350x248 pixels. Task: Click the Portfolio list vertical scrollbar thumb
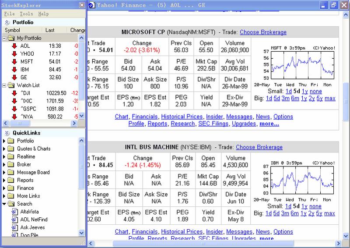[81, 71]
